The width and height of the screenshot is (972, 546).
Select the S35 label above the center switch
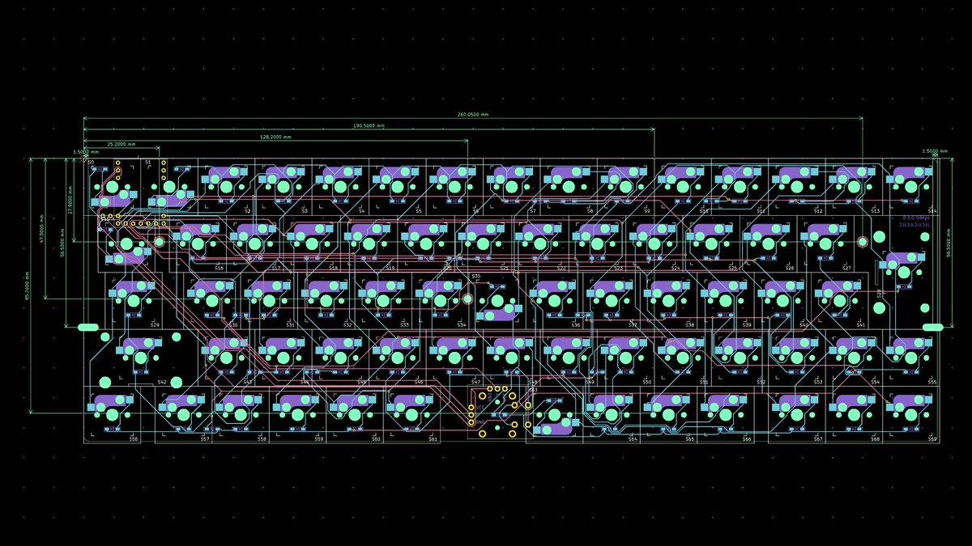click(x=475, y=276)
